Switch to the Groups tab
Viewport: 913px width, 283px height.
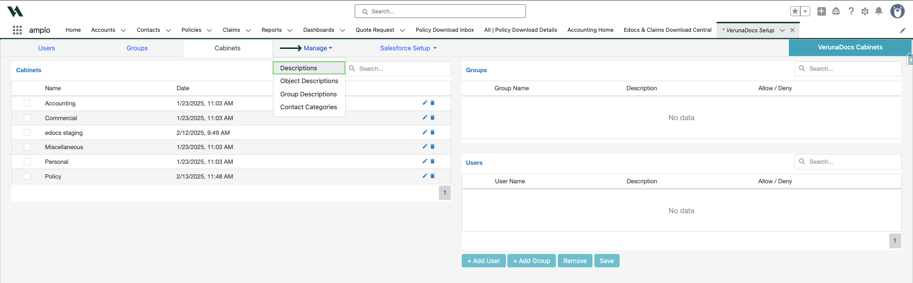pyautogui.click(x=137, y=48)
